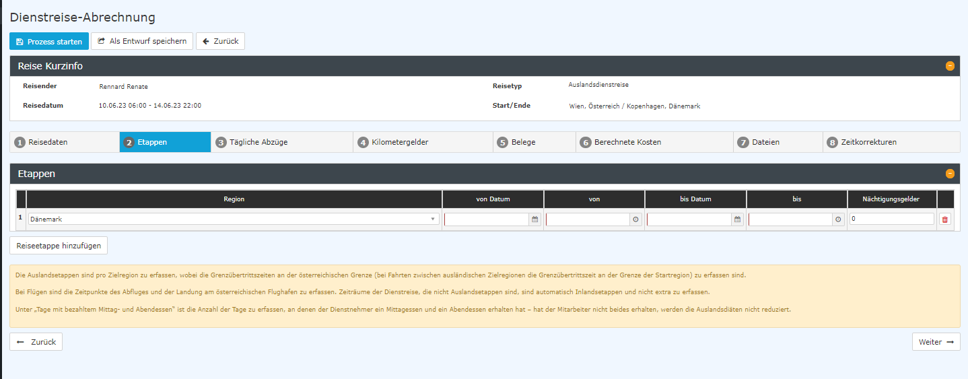This screenshot has width=968, height=379.
Task: Click the Nächtigungsgelder input field
Action: click(x=891, y=219)
